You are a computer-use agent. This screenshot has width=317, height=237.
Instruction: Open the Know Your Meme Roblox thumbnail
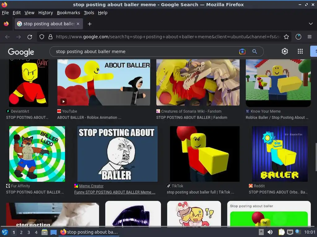click(278, 83)
